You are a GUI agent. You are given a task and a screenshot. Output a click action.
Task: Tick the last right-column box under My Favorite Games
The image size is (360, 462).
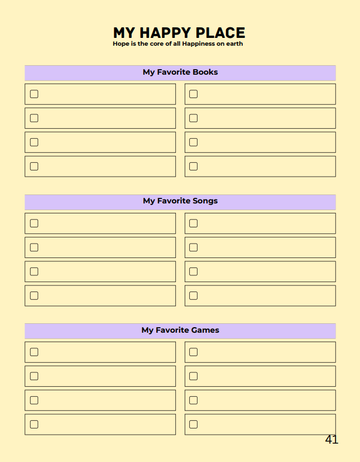pos(193,424)
